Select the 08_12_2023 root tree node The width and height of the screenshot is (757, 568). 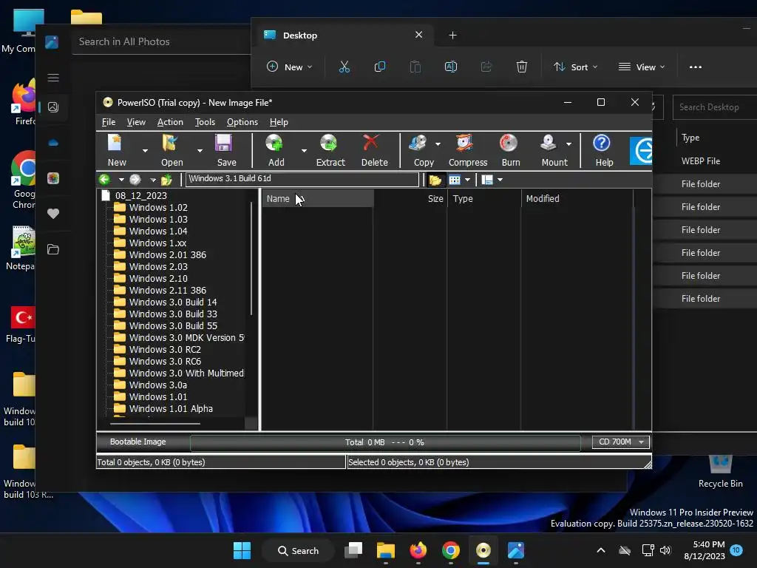[141, 195]
